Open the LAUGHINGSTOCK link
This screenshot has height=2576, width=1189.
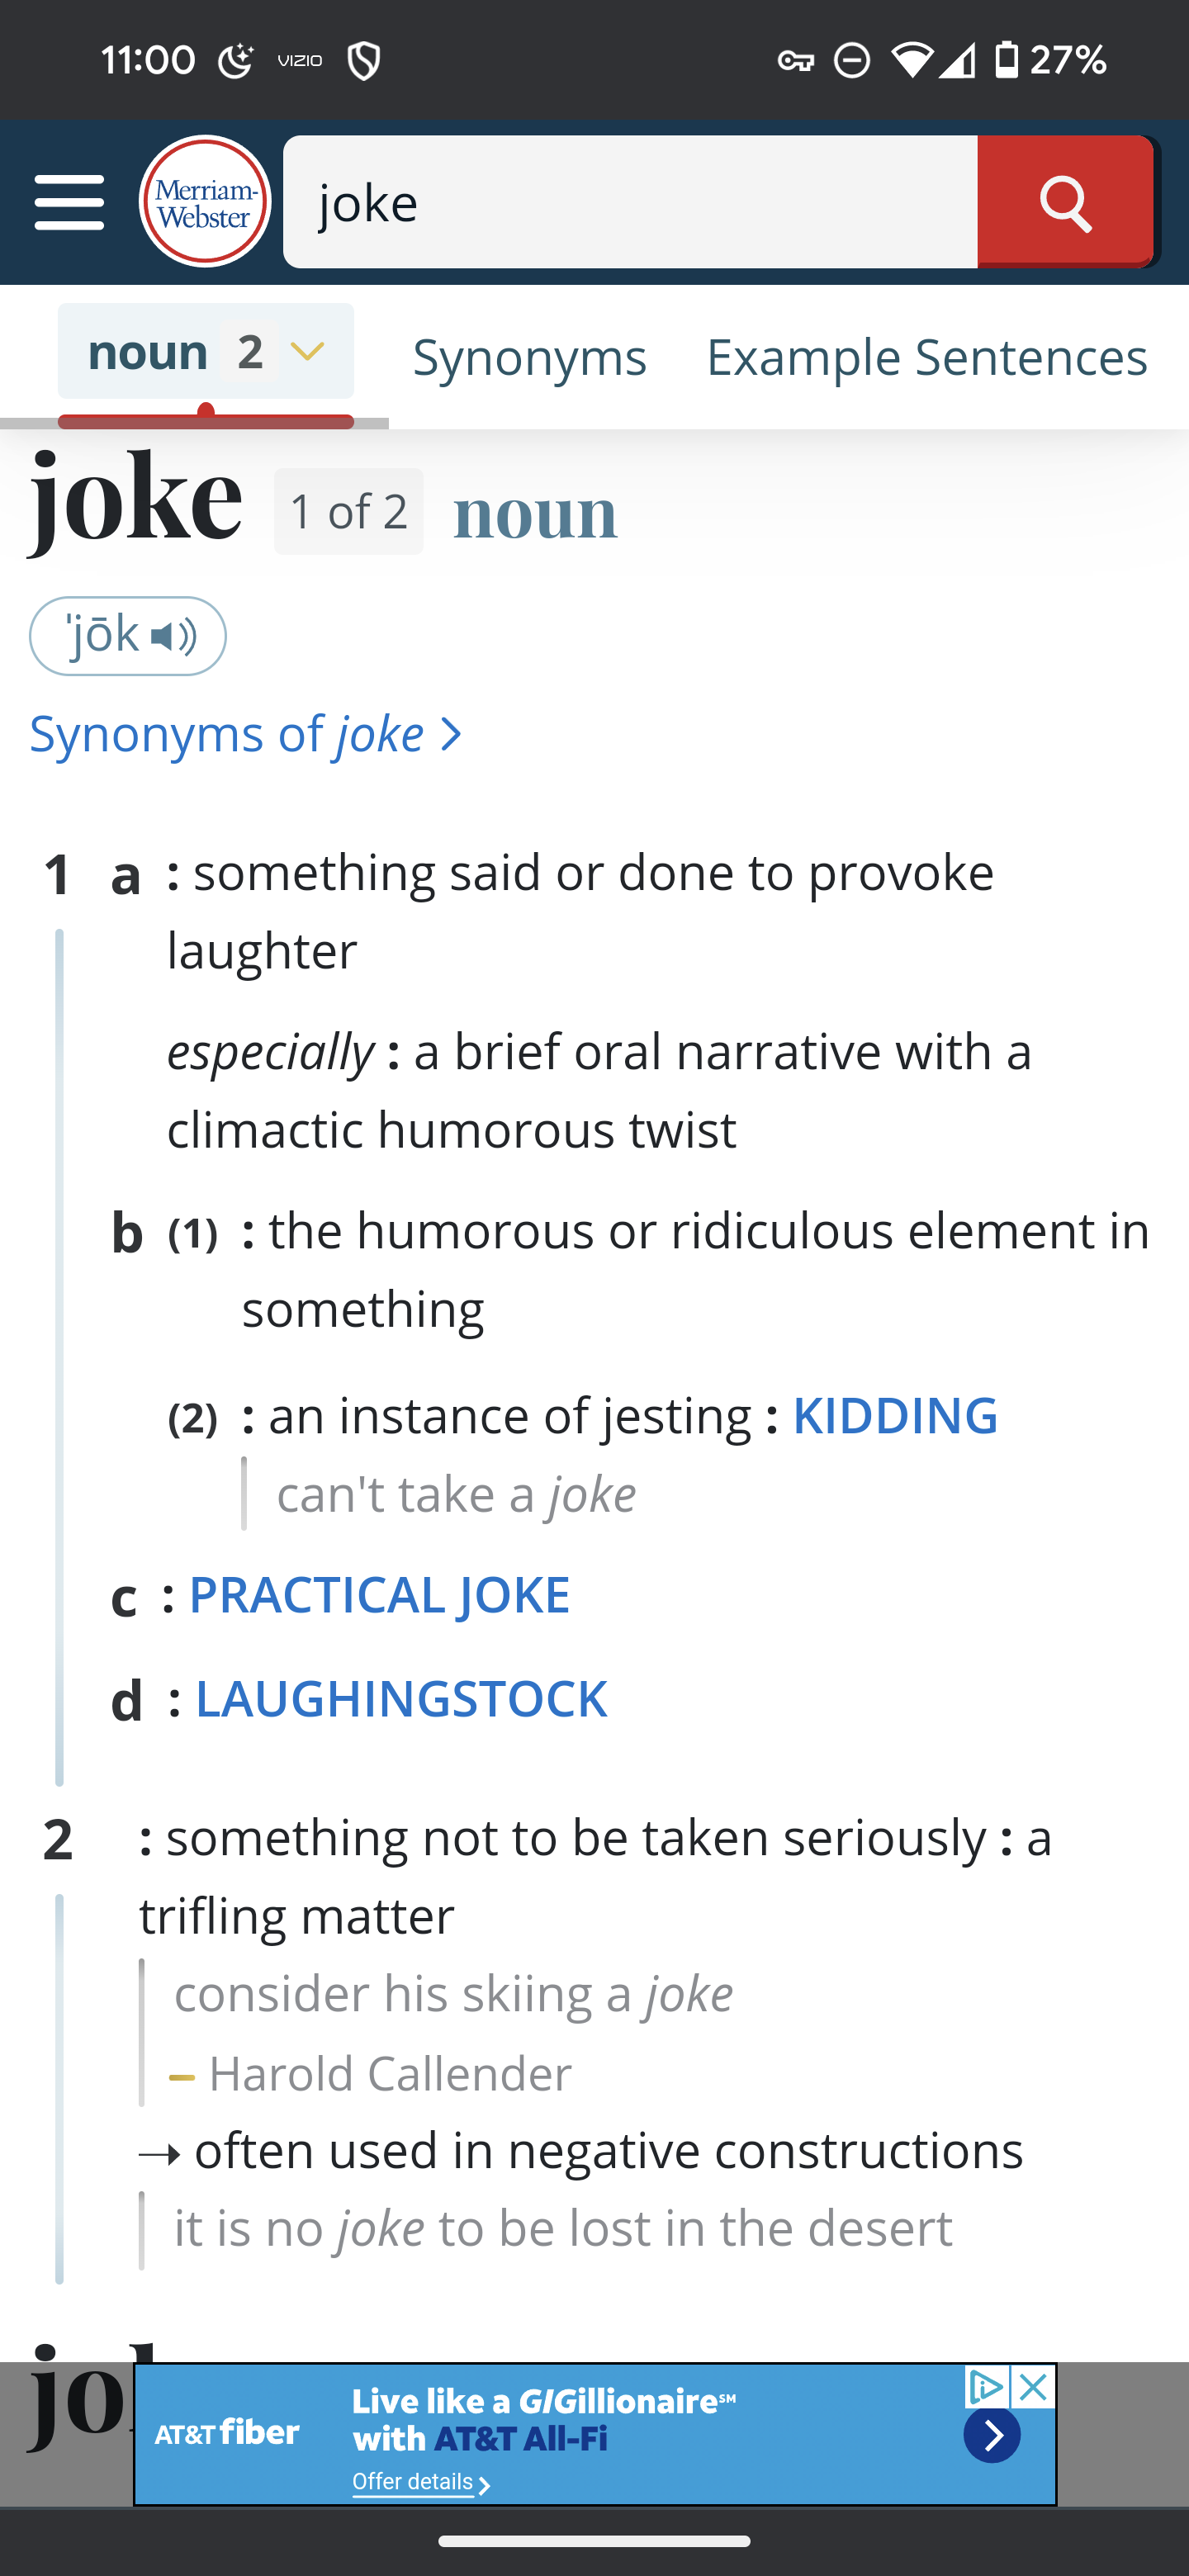[401, 1698]
